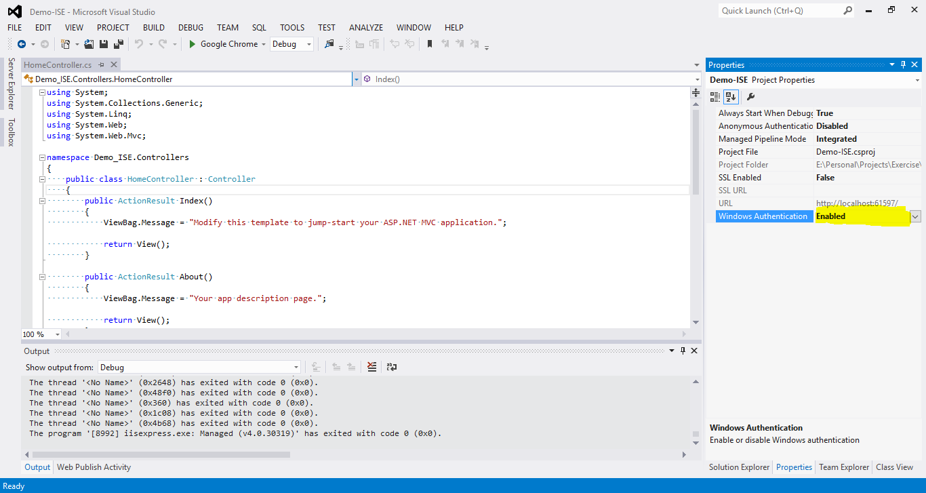926x493 pixels.
Task: Open the Index() member navigation dropdown
Action: [x=696, y=79]
